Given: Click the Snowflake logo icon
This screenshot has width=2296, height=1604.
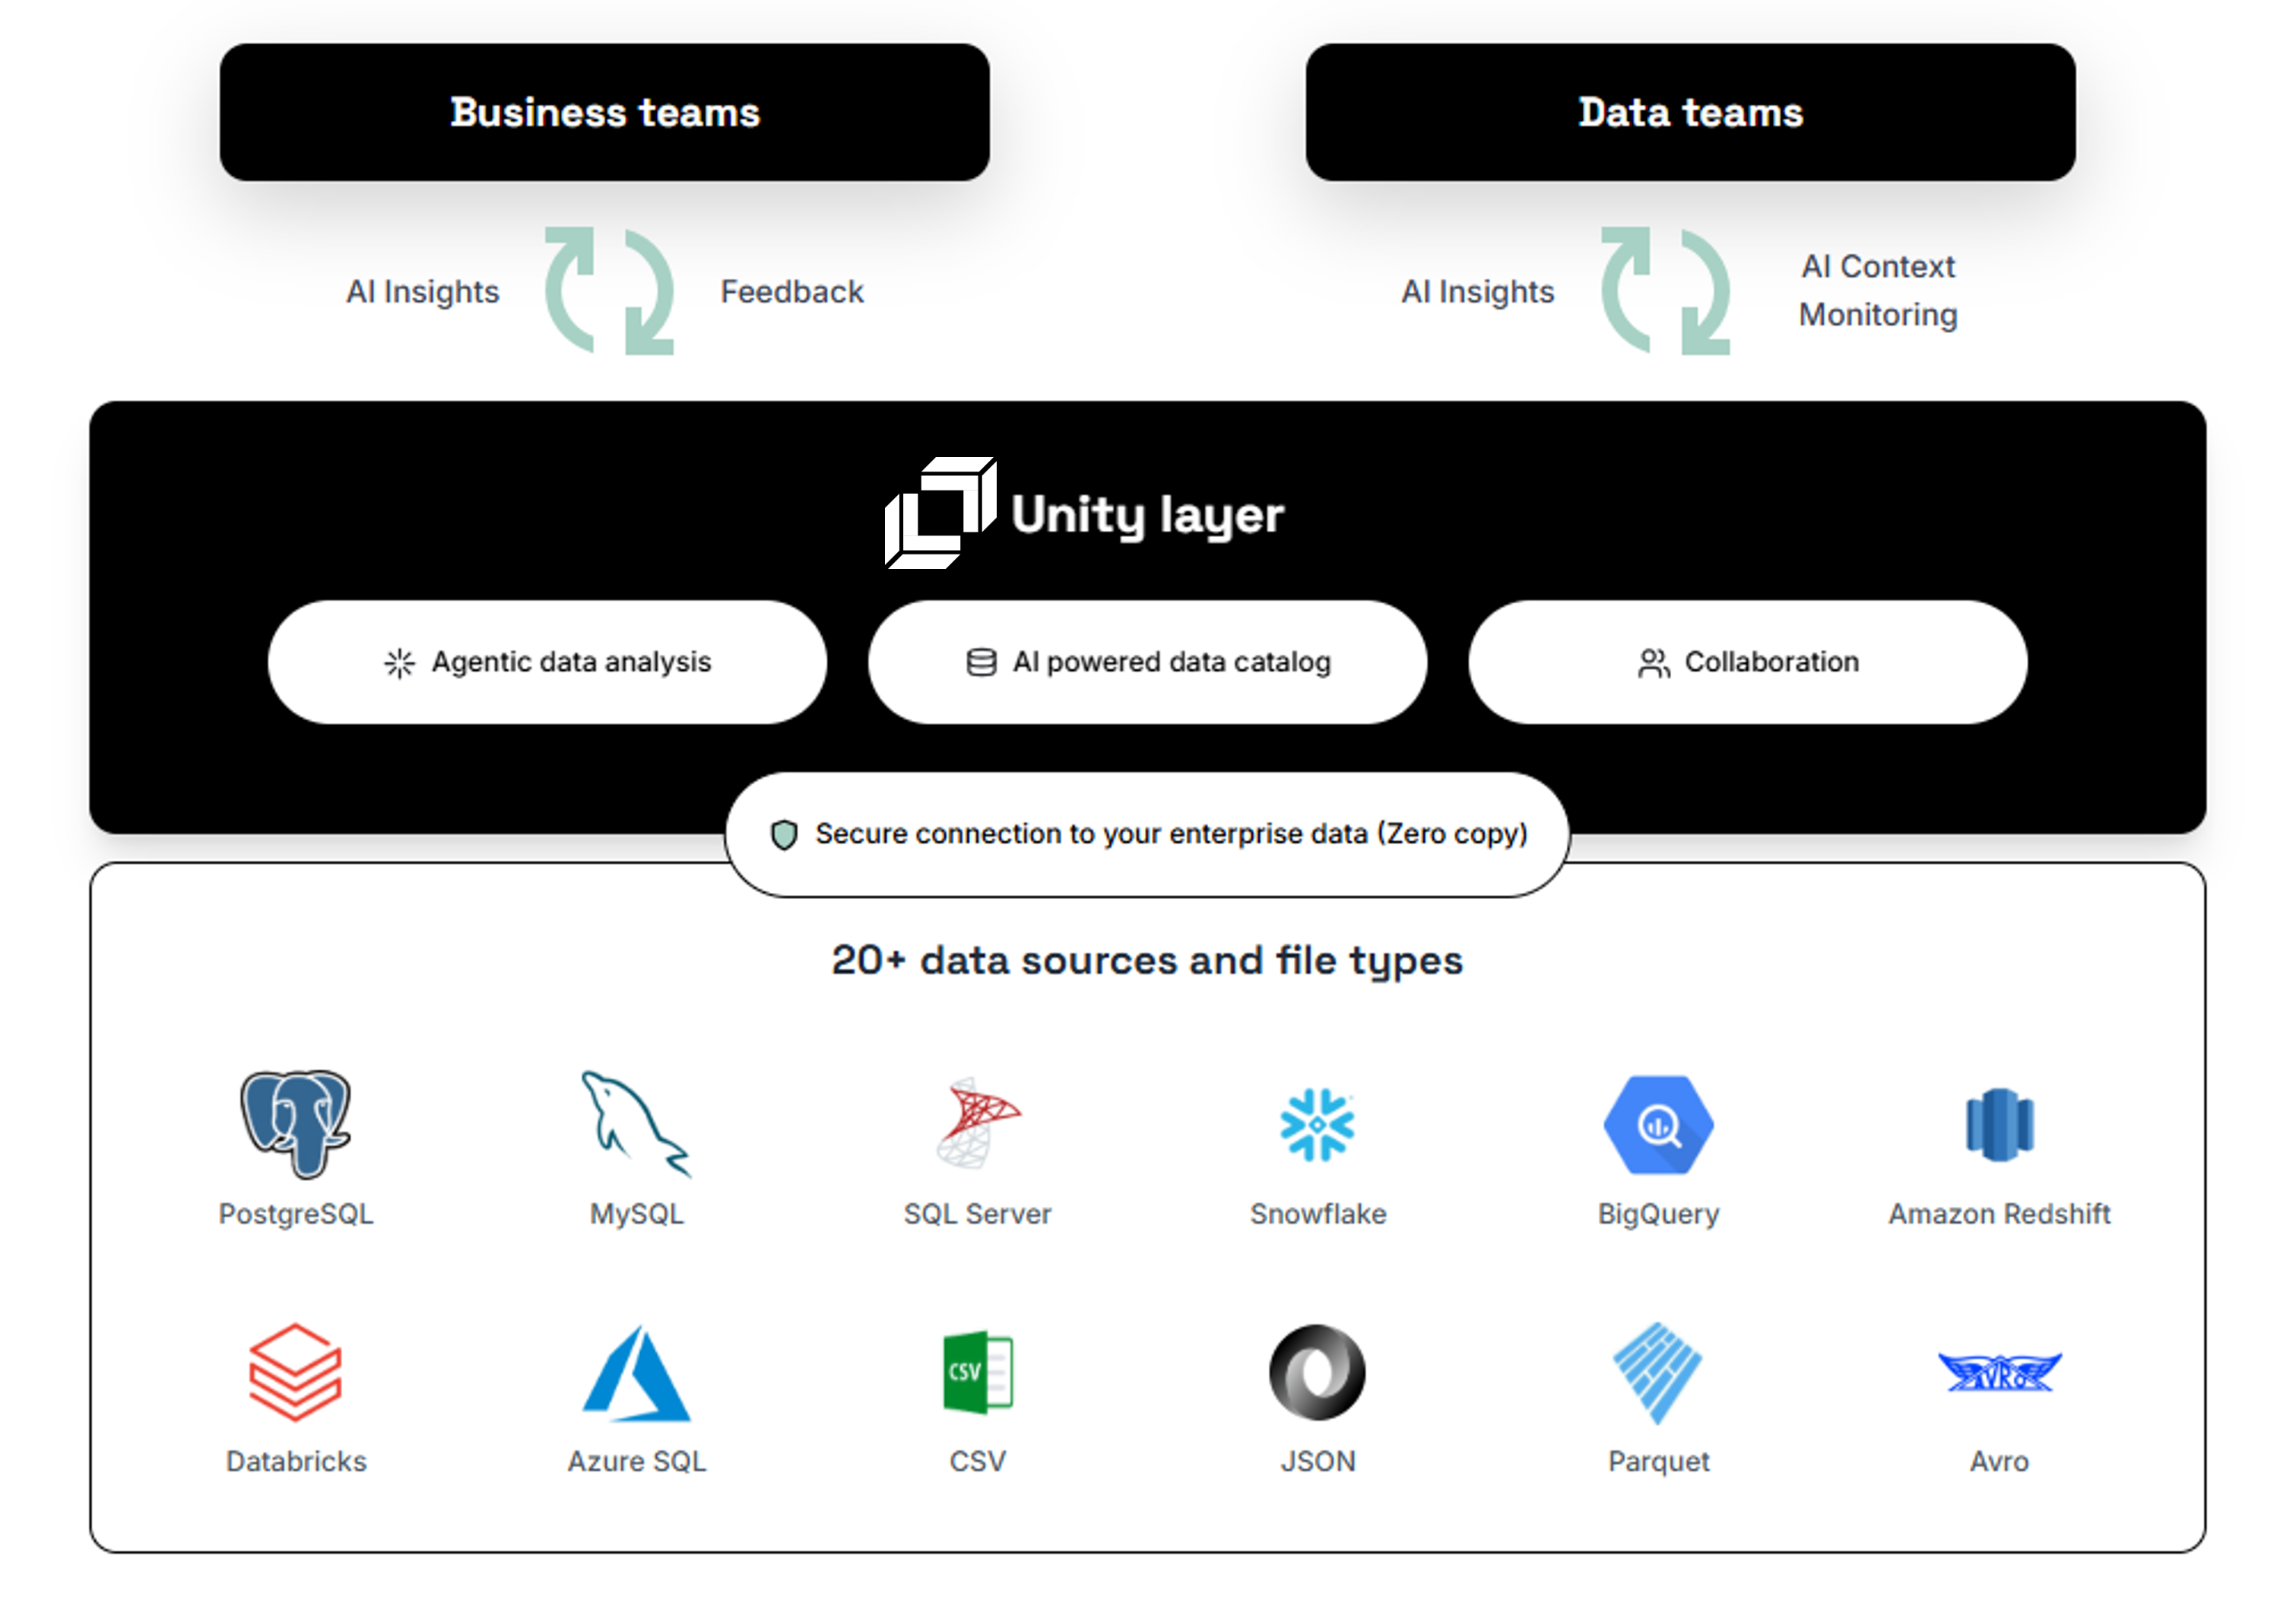Looking at the screenshot, I should 1317,1123.
